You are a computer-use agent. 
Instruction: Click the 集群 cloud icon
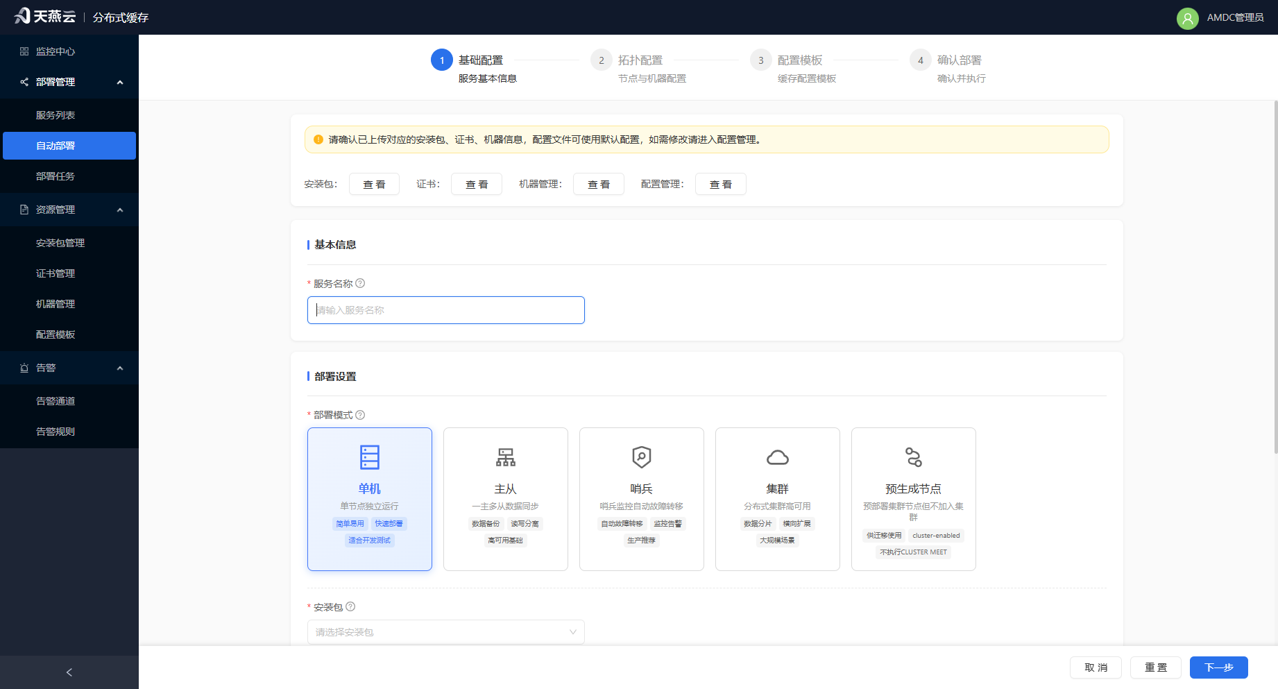pos(778,457)
